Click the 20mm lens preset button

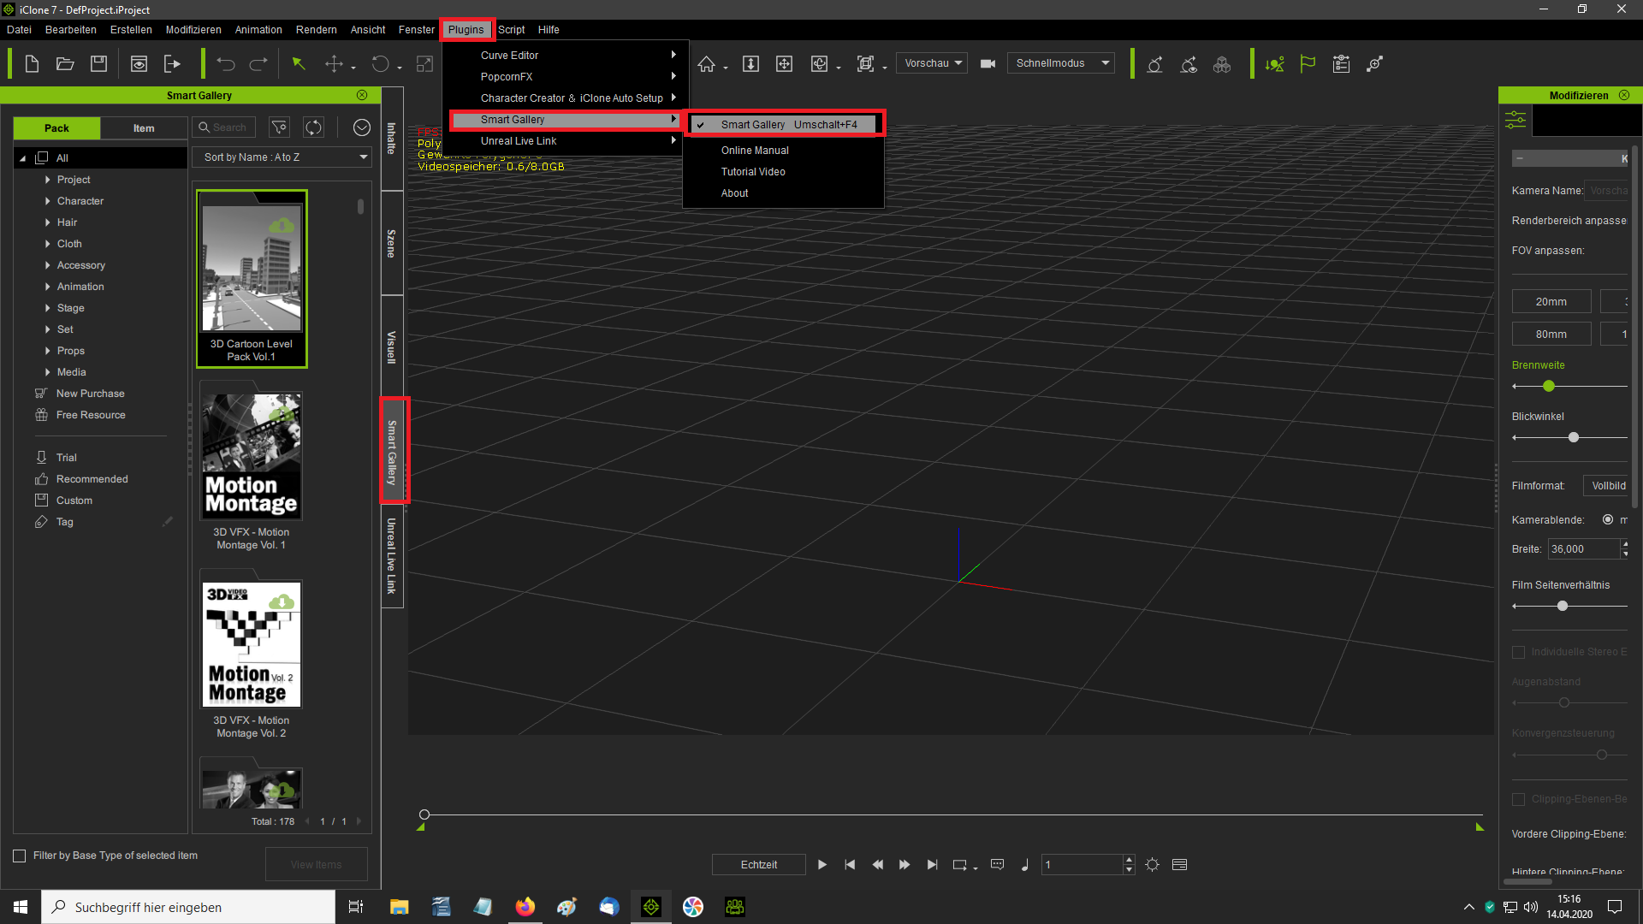pos(1551,302)
